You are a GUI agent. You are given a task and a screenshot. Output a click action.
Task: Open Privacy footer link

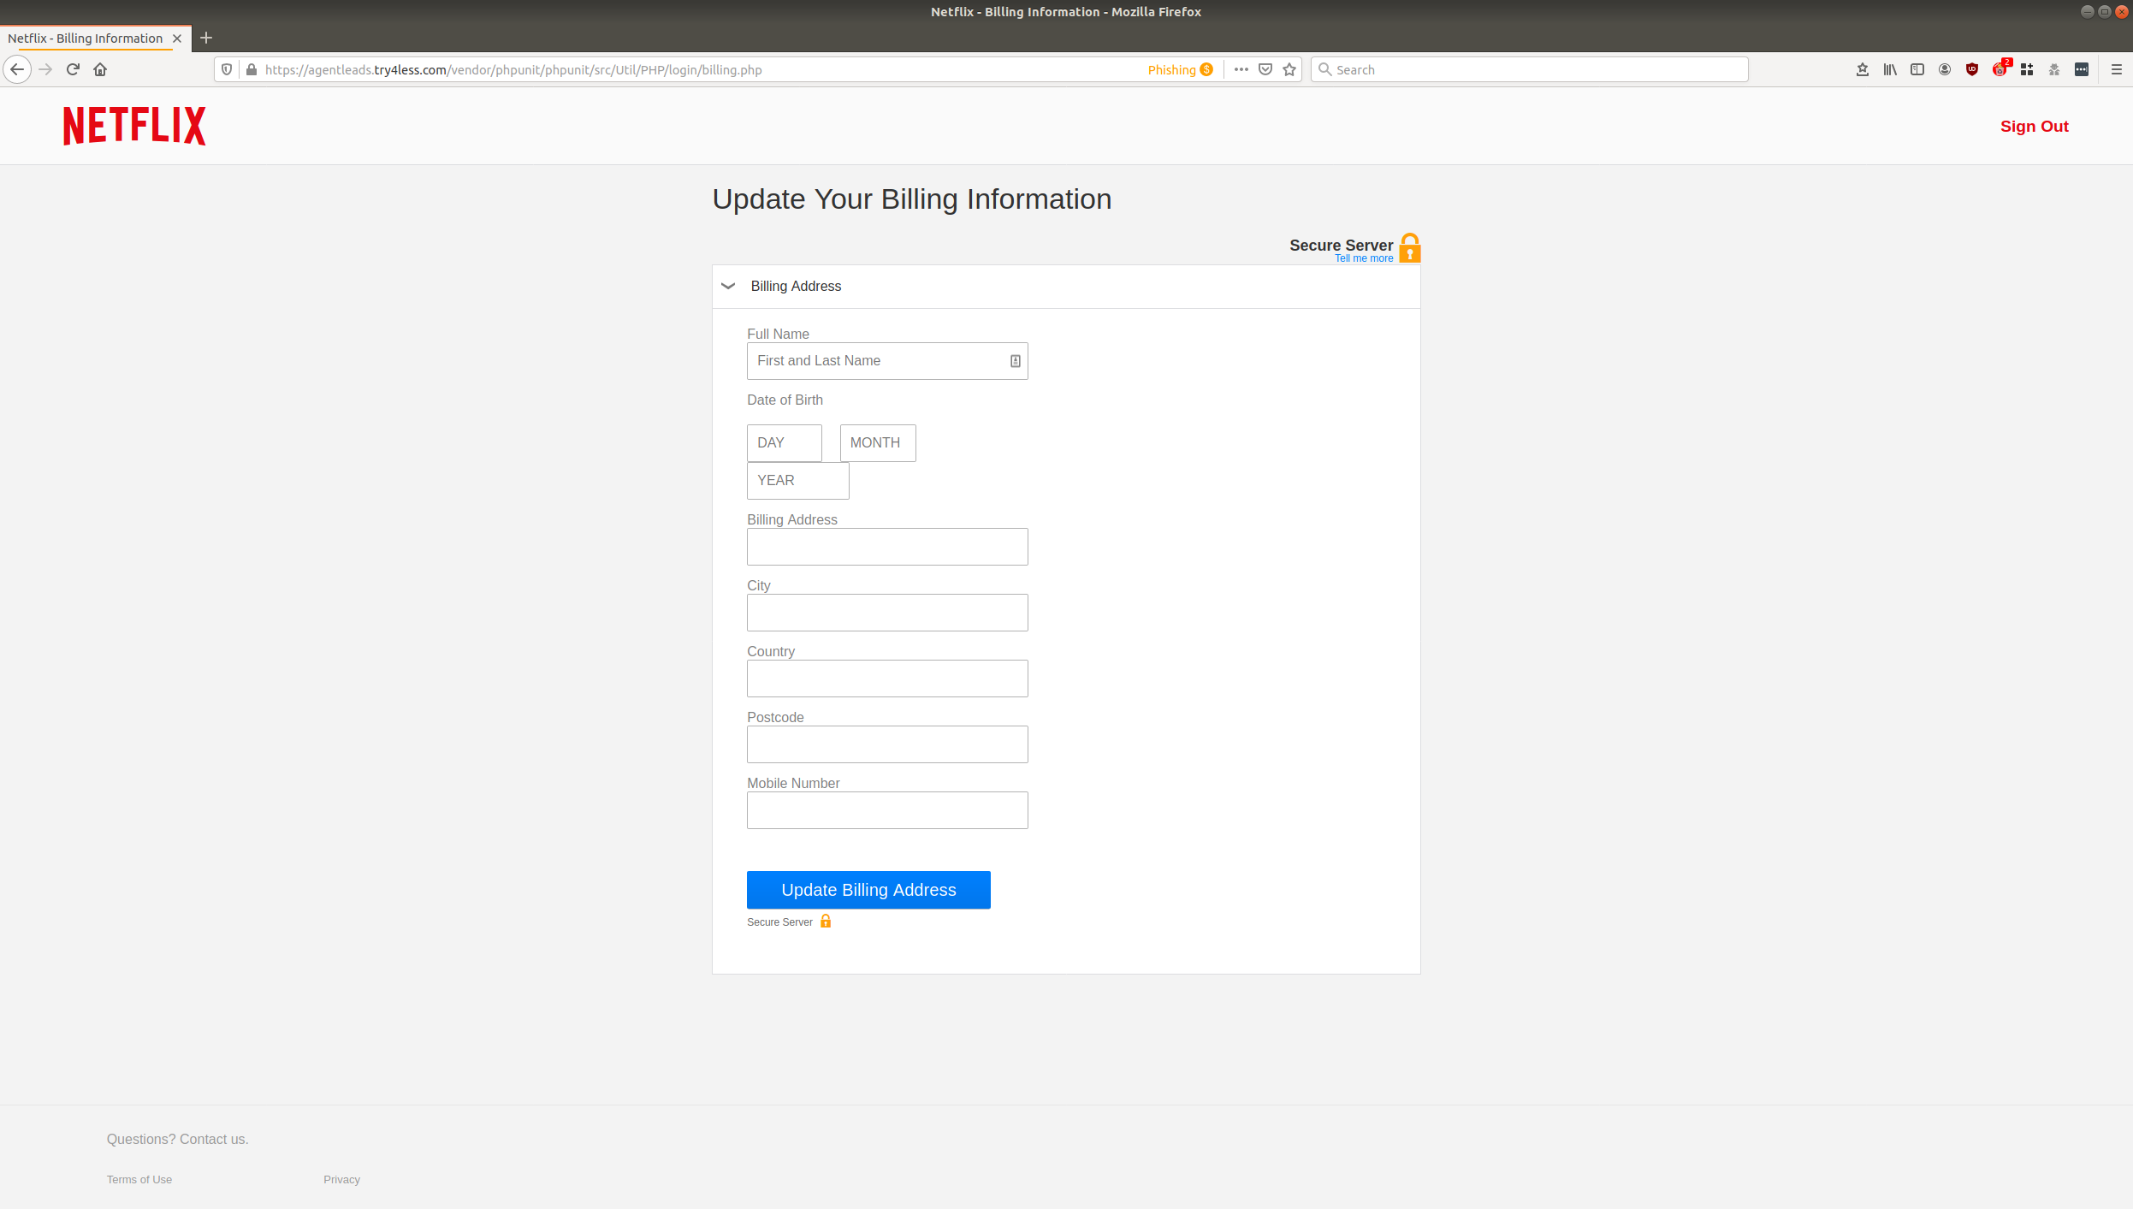pos(341,1179)
